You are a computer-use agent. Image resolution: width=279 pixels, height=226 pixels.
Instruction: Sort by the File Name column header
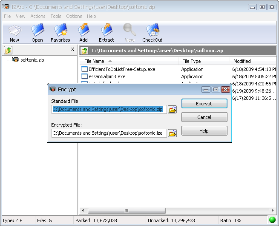(129, 61)
